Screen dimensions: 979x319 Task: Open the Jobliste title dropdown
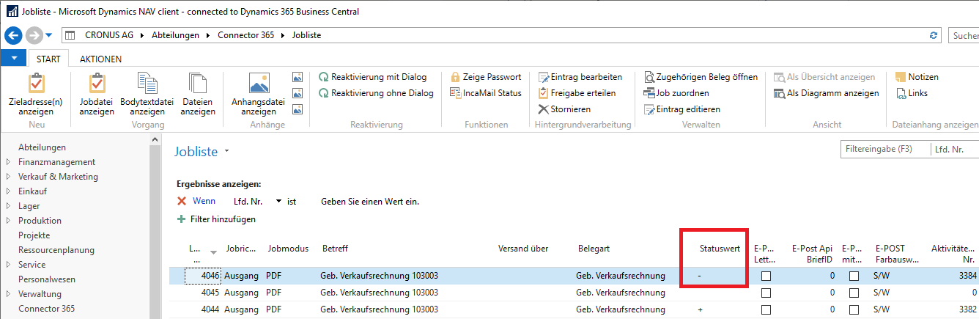point(227,151)
